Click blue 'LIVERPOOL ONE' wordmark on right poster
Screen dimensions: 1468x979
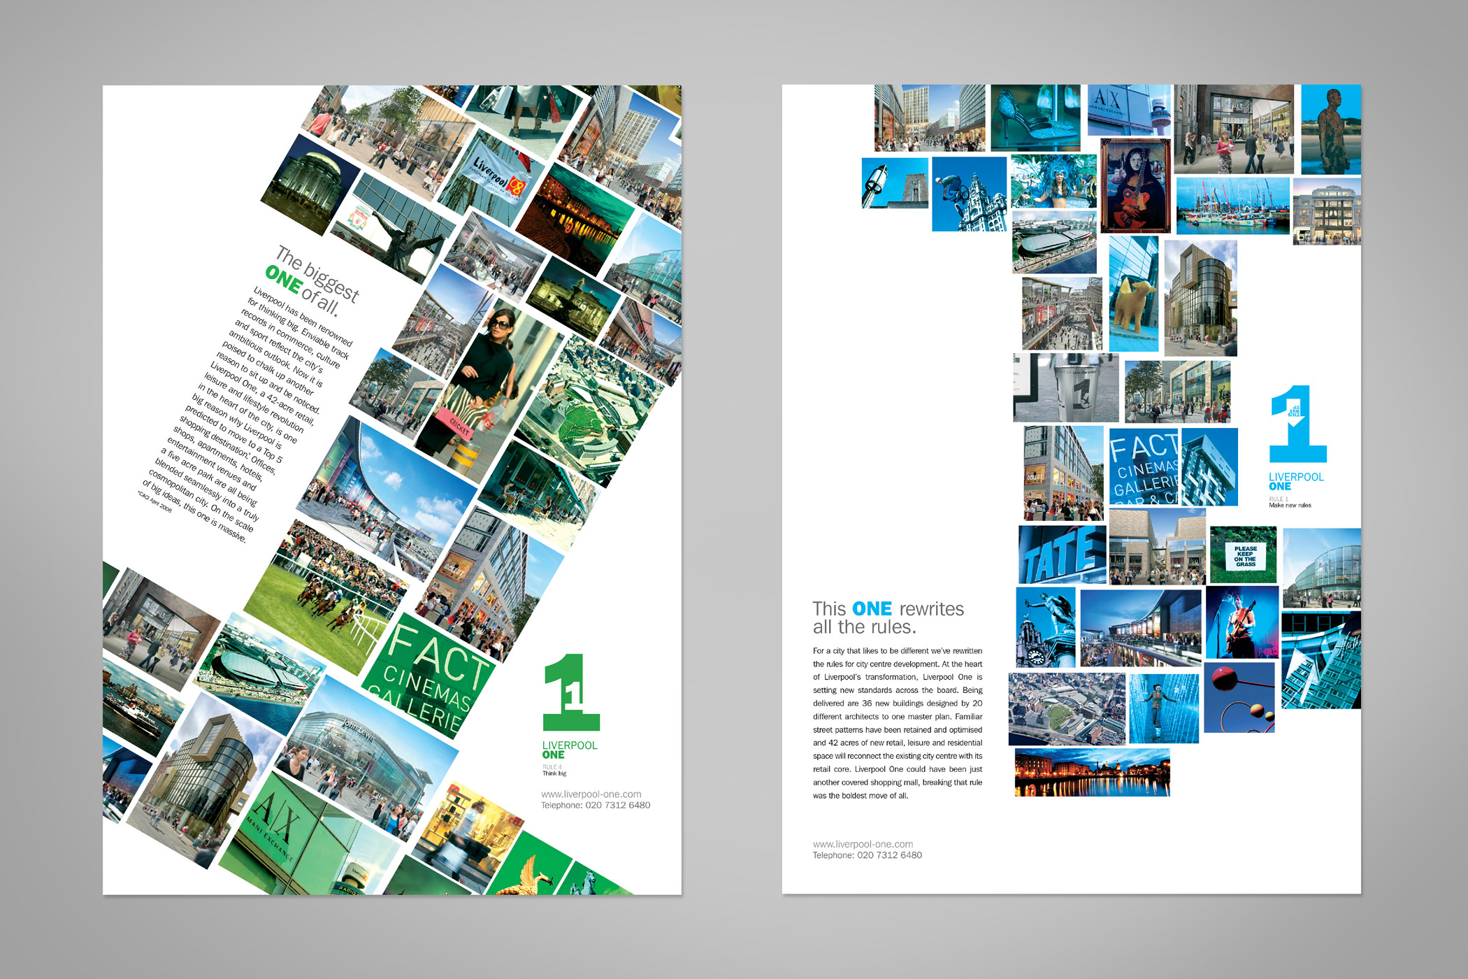(x=1296, y=481)
